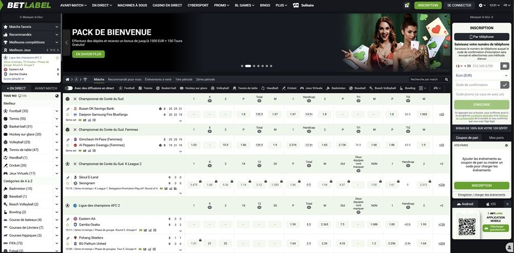514x253 pixels.
Task: Toggle 'Avec des diffusions en direct' switch
Action: point(68,88)
